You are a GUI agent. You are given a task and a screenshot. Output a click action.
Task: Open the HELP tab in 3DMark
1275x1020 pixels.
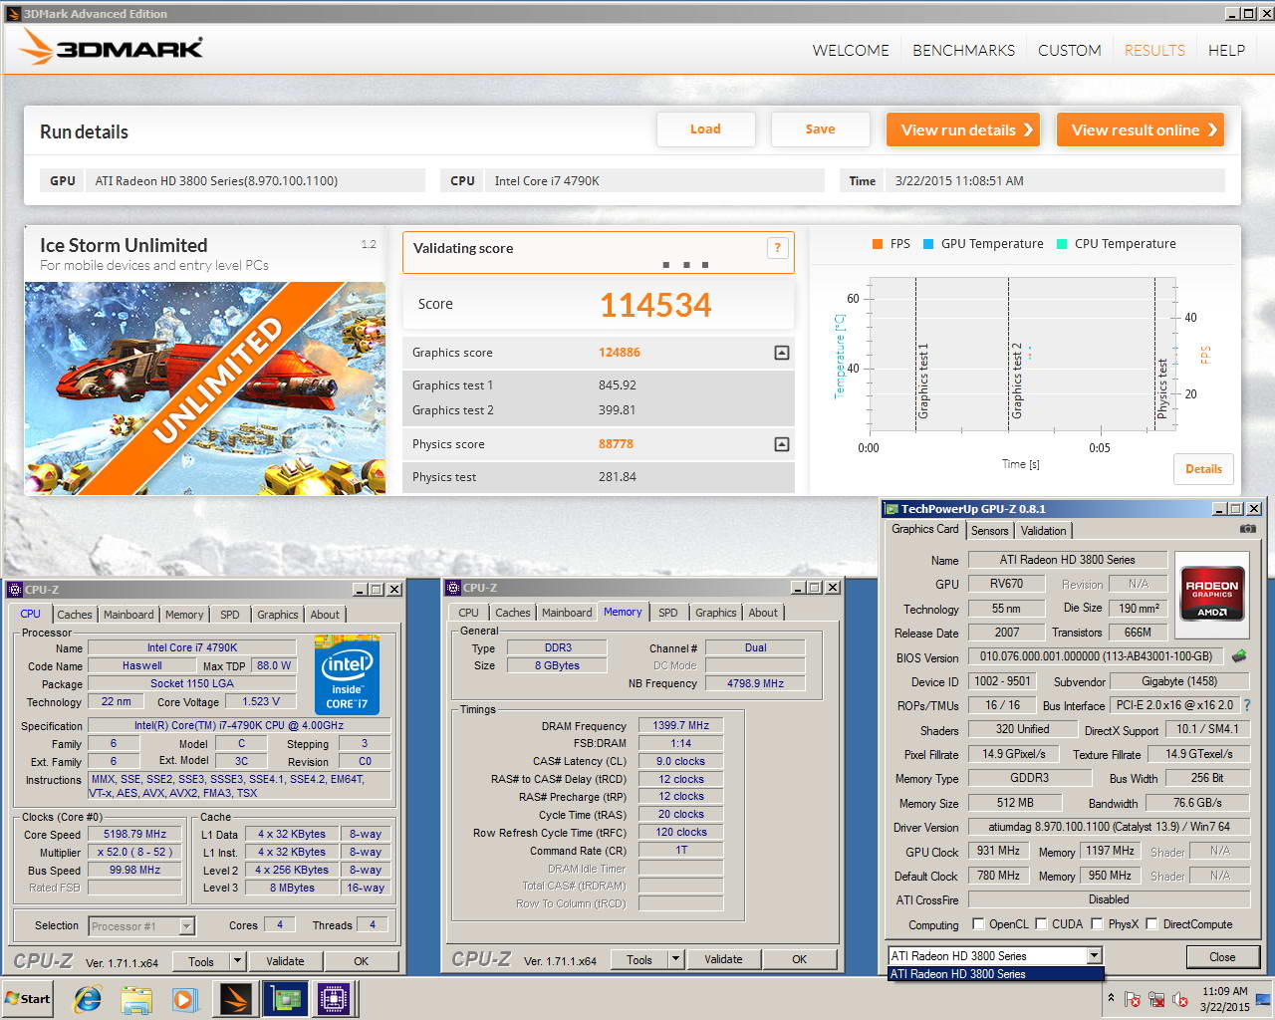tap(1226, 50)
